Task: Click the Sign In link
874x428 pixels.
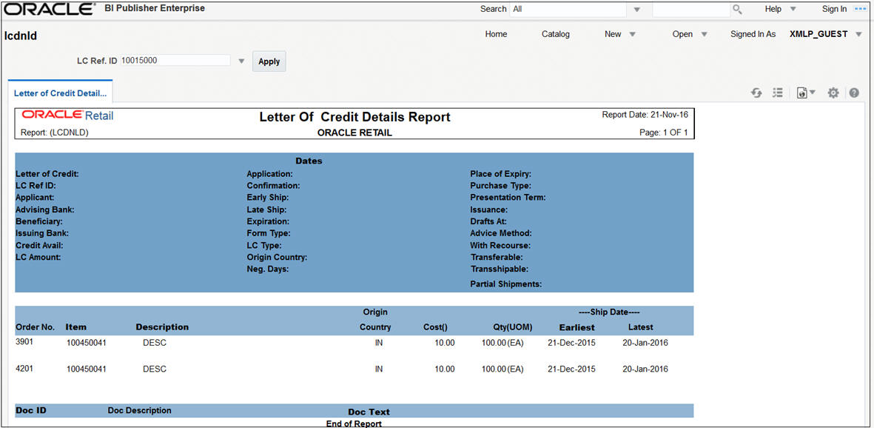Action: (x=835, y=9)
